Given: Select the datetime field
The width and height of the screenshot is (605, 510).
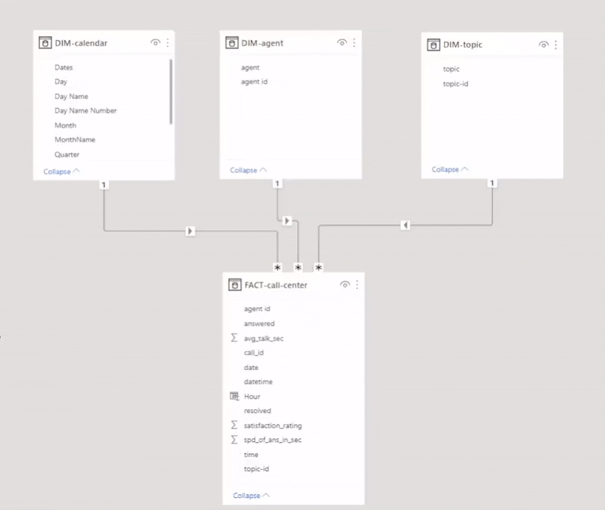Looking at the screenshot, I should coord(259,382).
